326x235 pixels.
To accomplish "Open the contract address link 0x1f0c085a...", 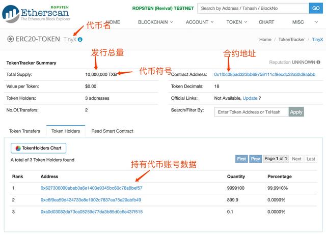I will pos(265,74).
